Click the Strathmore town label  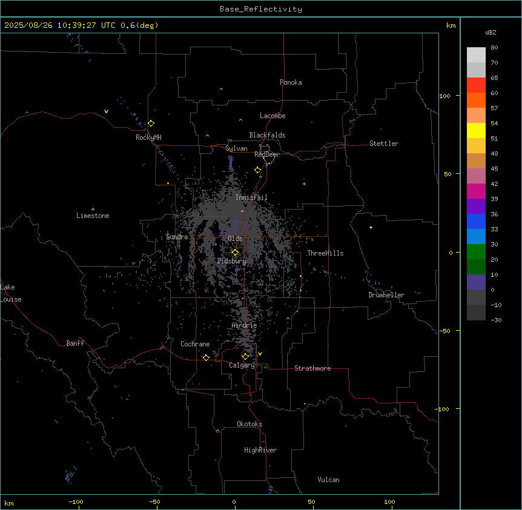click(312, 368)
